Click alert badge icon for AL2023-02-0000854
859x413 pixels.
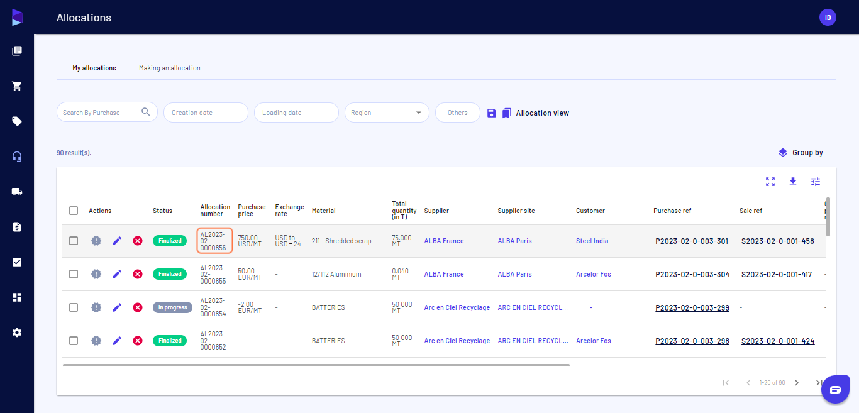pos(96,307)
